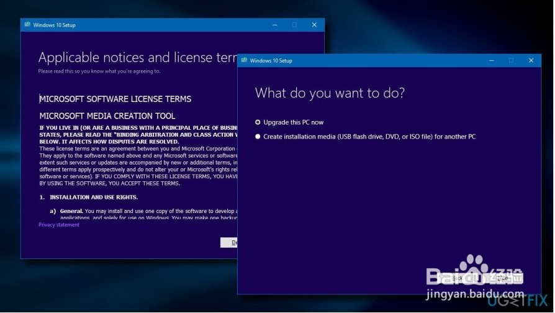This screenshot has height=313, width=555.
Task: Open the Privacy statement link in the license window
Action: coord(59,225)
